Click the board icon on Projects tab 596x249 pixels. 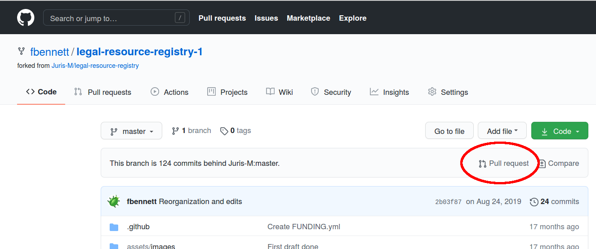[211, 92]
